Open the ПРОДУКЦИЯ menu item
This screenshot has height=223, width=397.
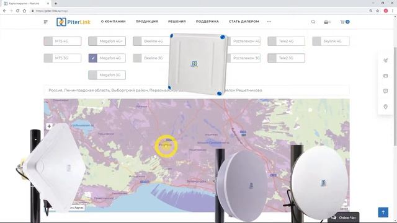click(147, 22)
